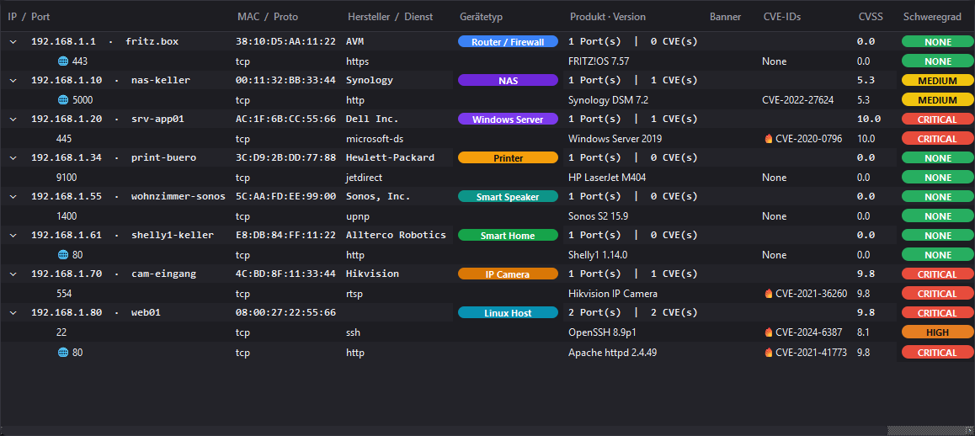This screenshot has width=975, height=436.
Task: Click the globe icon in the Shelly1 1.14.0 row
Action: pyautogui.click(x=63, y=254)
